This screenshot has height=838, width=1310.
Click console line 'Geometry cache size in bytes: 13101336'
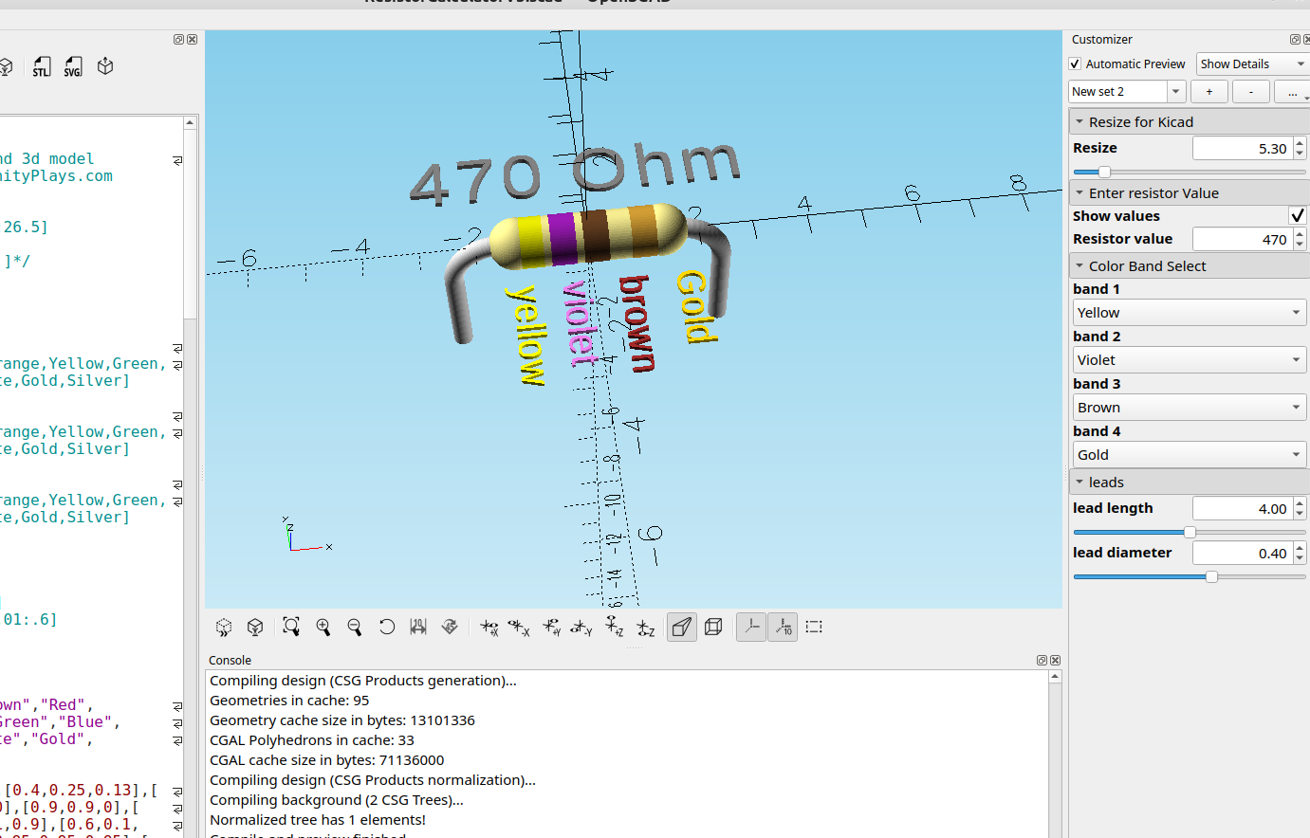[x=342, y=720]
